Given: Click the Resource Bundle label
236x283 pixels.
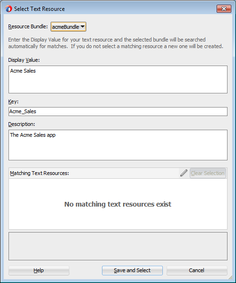Looking at the screenshot, I should (28, 26).
